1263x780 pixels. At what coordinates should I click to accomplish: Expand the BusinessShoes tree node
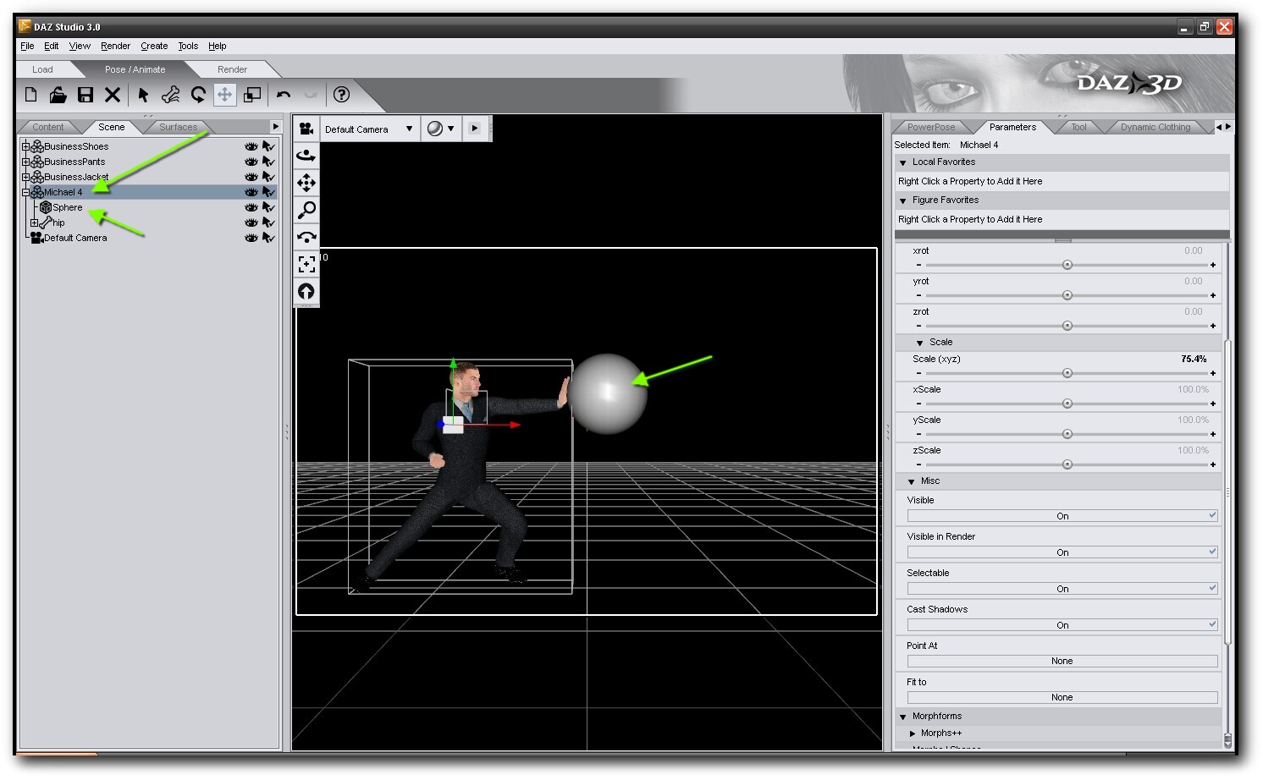(x=25, y=146)
